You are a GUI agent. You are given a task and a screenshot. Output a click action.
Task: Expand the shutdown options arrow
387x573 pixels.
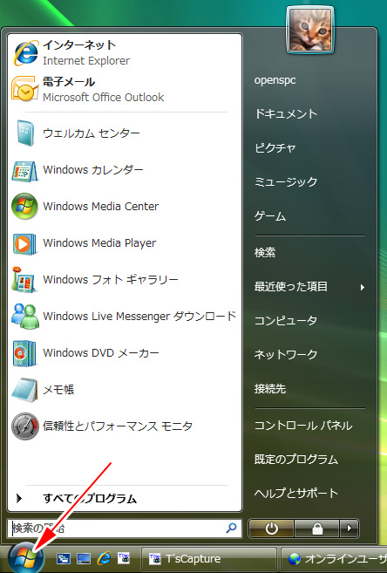click(350, 529)
